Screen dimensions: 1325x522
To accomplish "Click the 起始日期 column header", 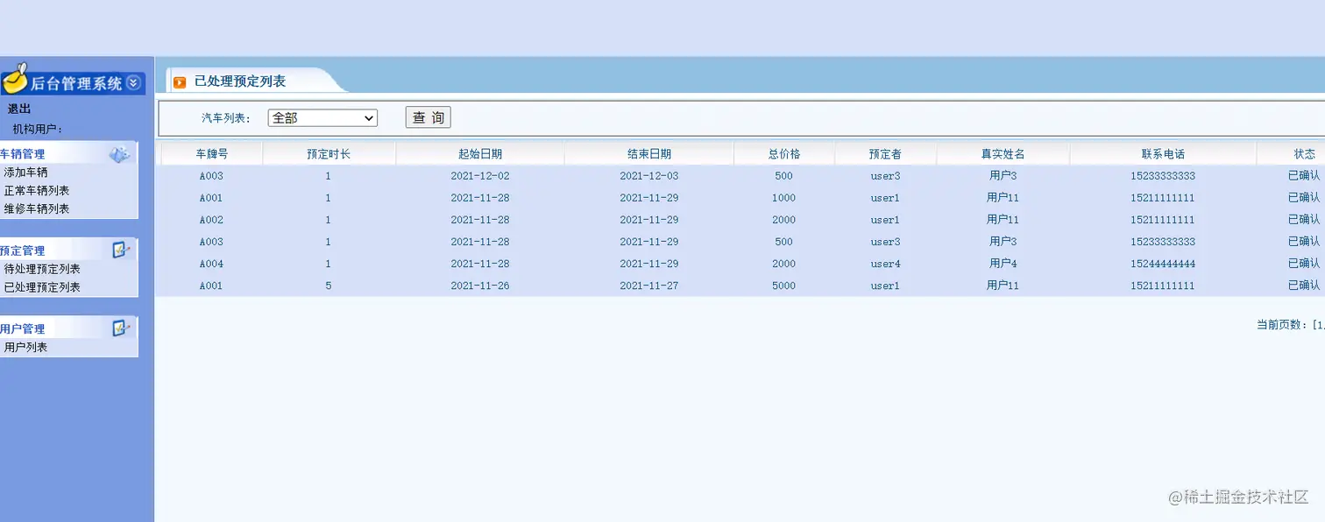I will tap(480, 153).
